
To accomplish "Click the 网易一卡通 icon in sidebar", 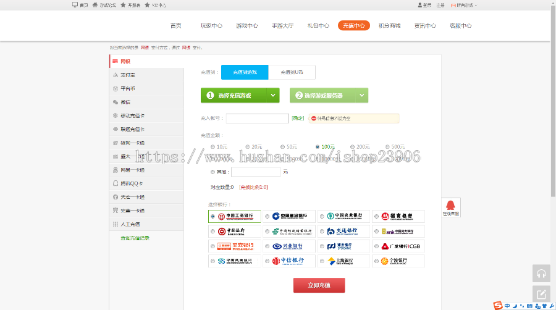I will coord(116,170).
